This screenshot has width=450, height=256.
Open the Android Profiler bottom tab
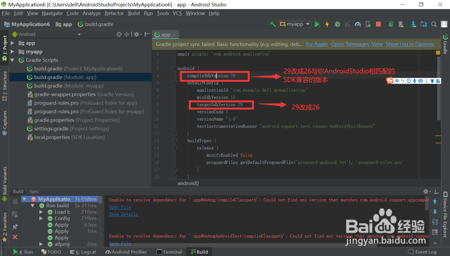pos(126,252)
